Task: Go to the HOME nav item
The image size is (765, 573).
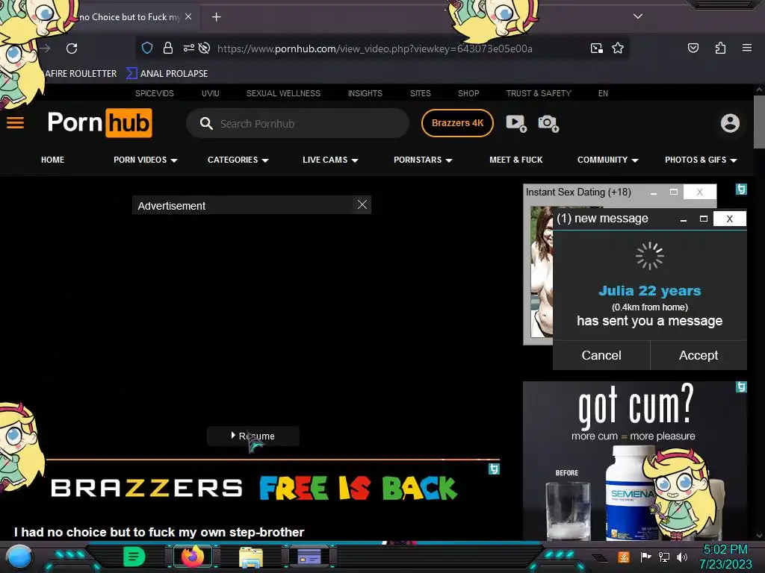Action: 53,160
